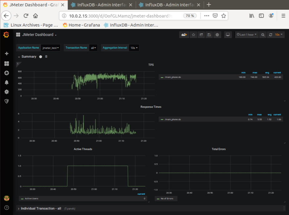Screen dimensions: 289x215
Task: Collapse the Summary row
Action: [x=27, y=56]
